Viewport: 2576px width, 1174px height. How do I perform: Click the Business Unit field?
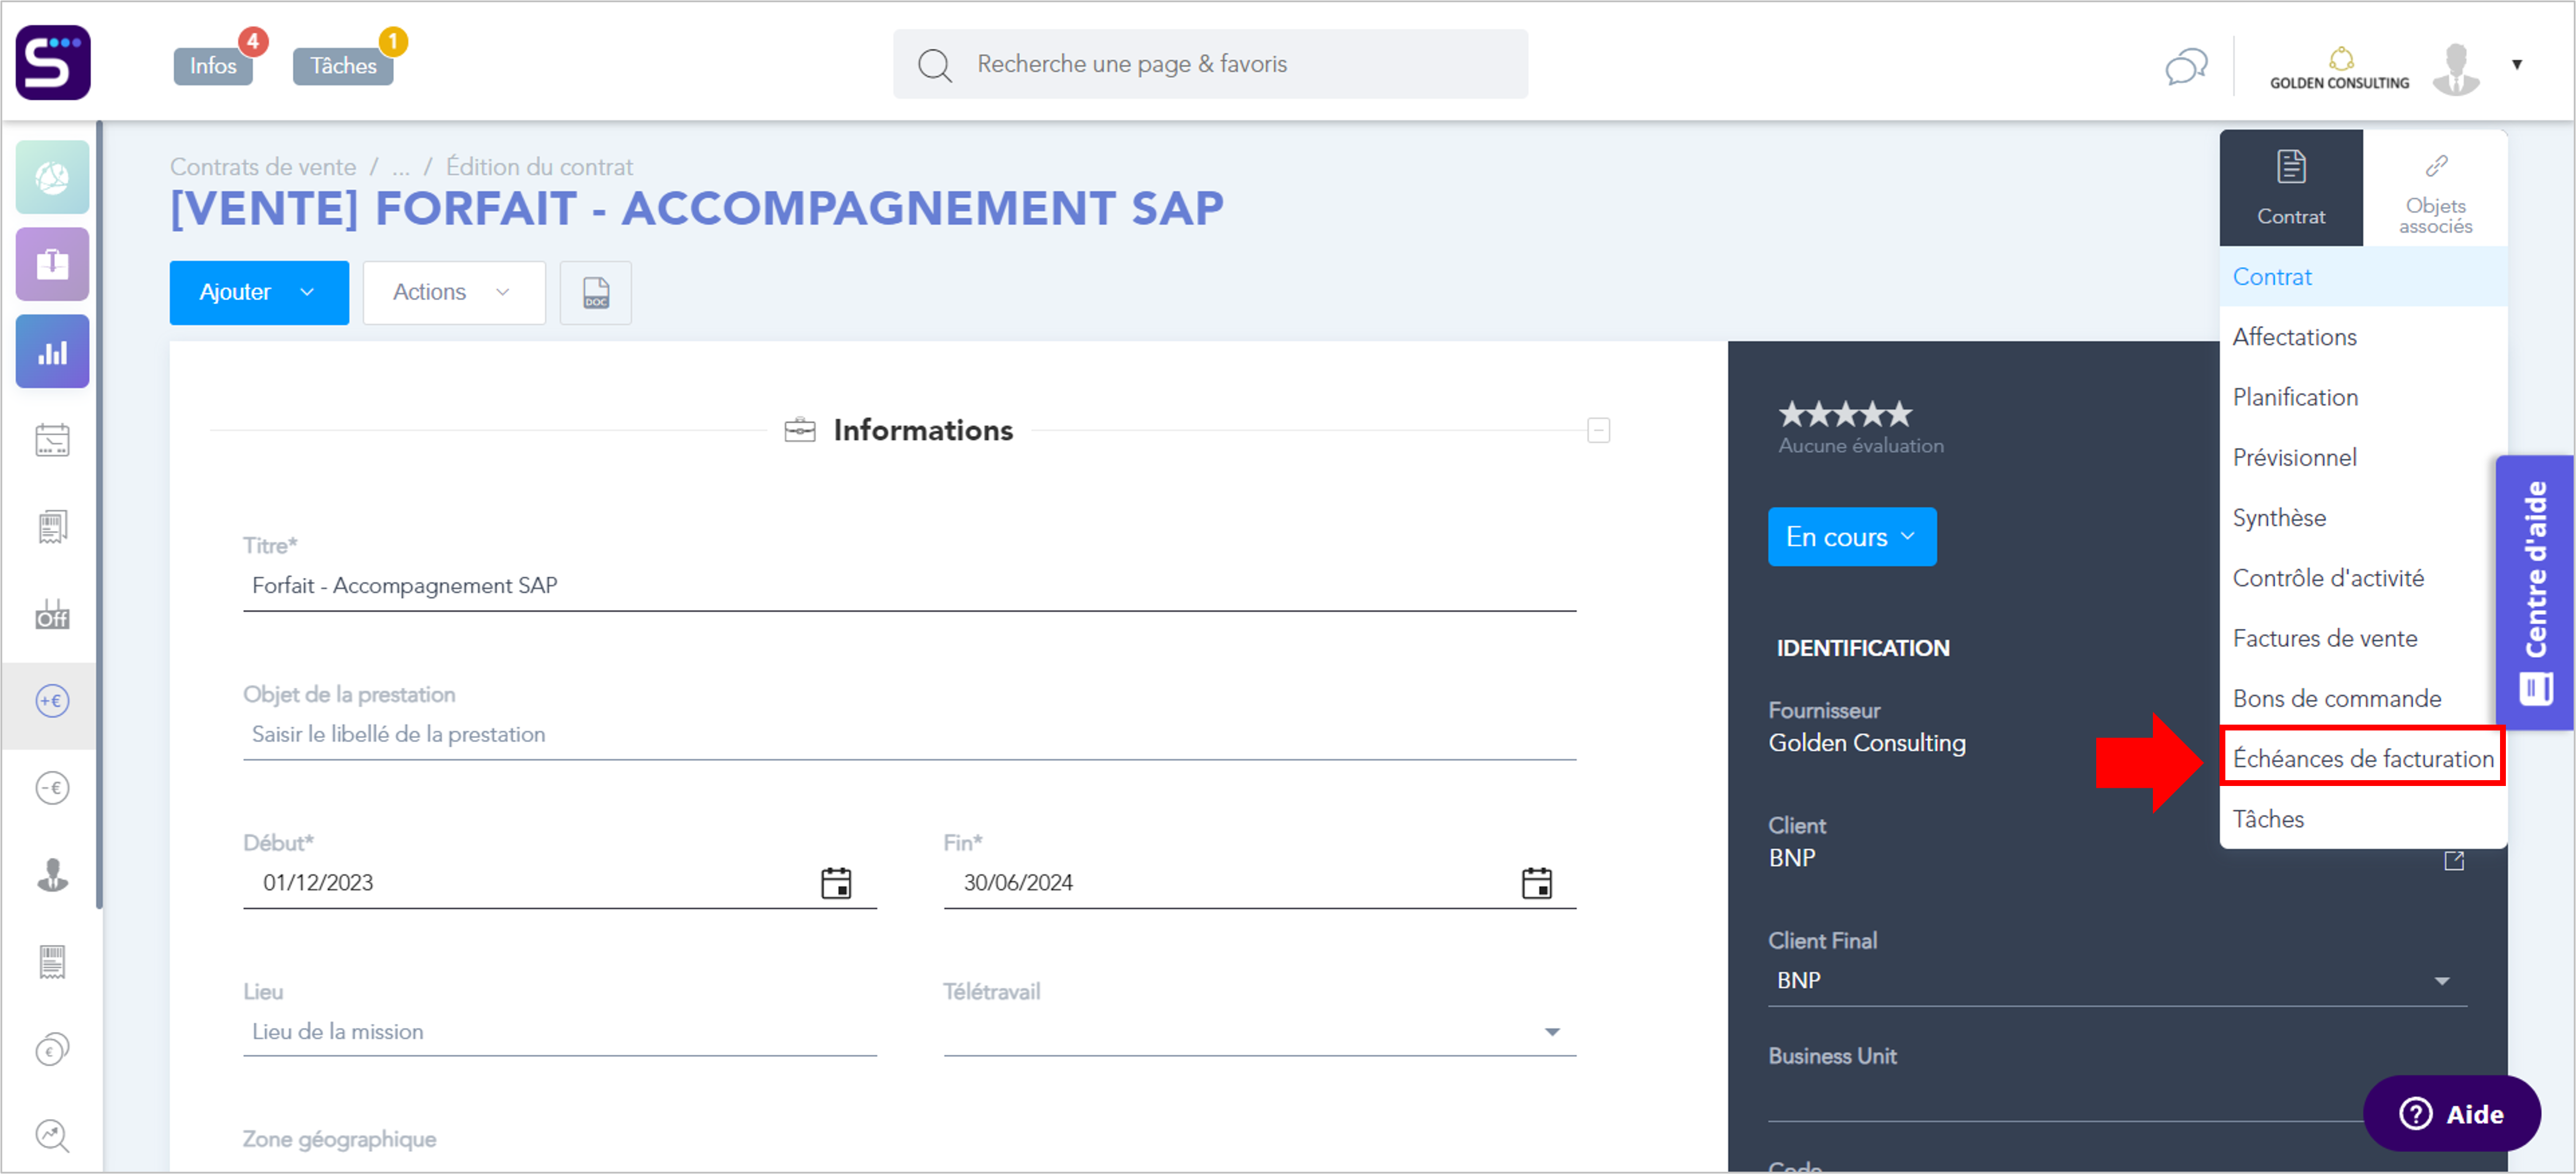click(2117, 1098)
